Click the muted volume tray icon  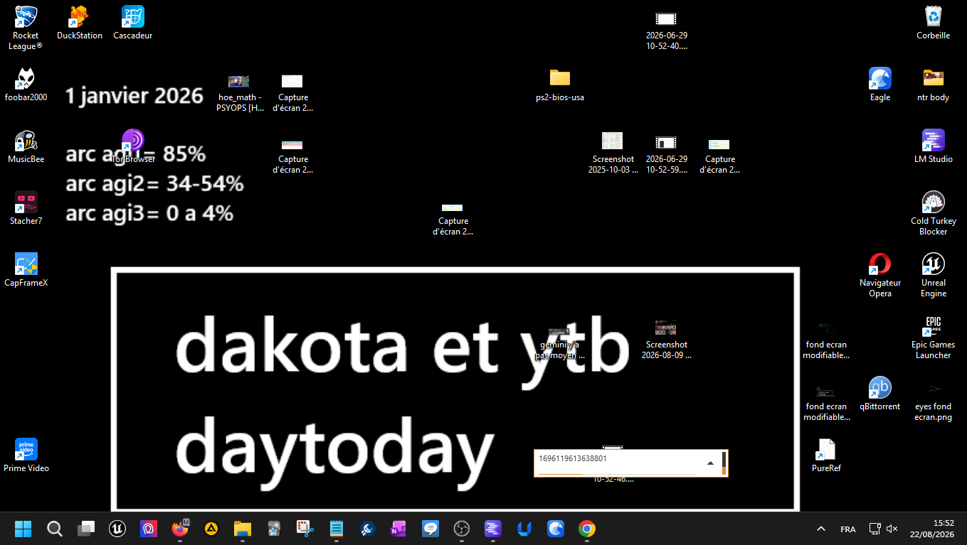(x=892, y=529)
